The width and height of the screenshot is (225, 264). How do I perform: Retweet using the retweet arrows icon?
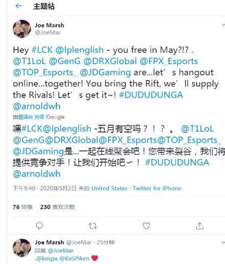click(93, 226)
